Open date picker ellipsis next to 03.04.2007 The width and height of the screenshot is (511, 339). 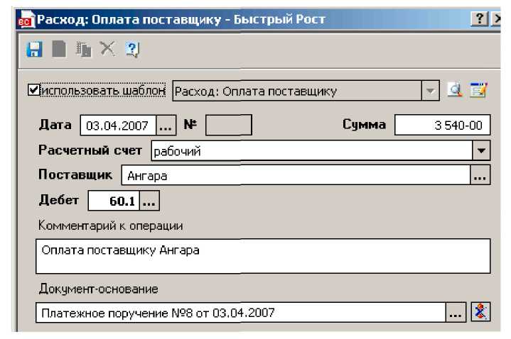(x=166, y=126)
